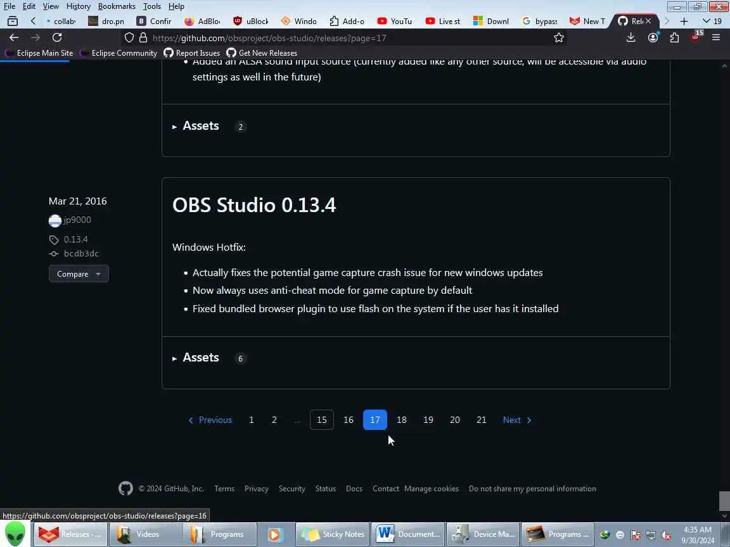Open the downloads panel icon
This screenshot has width=730, height=547.
click(631, 38)
